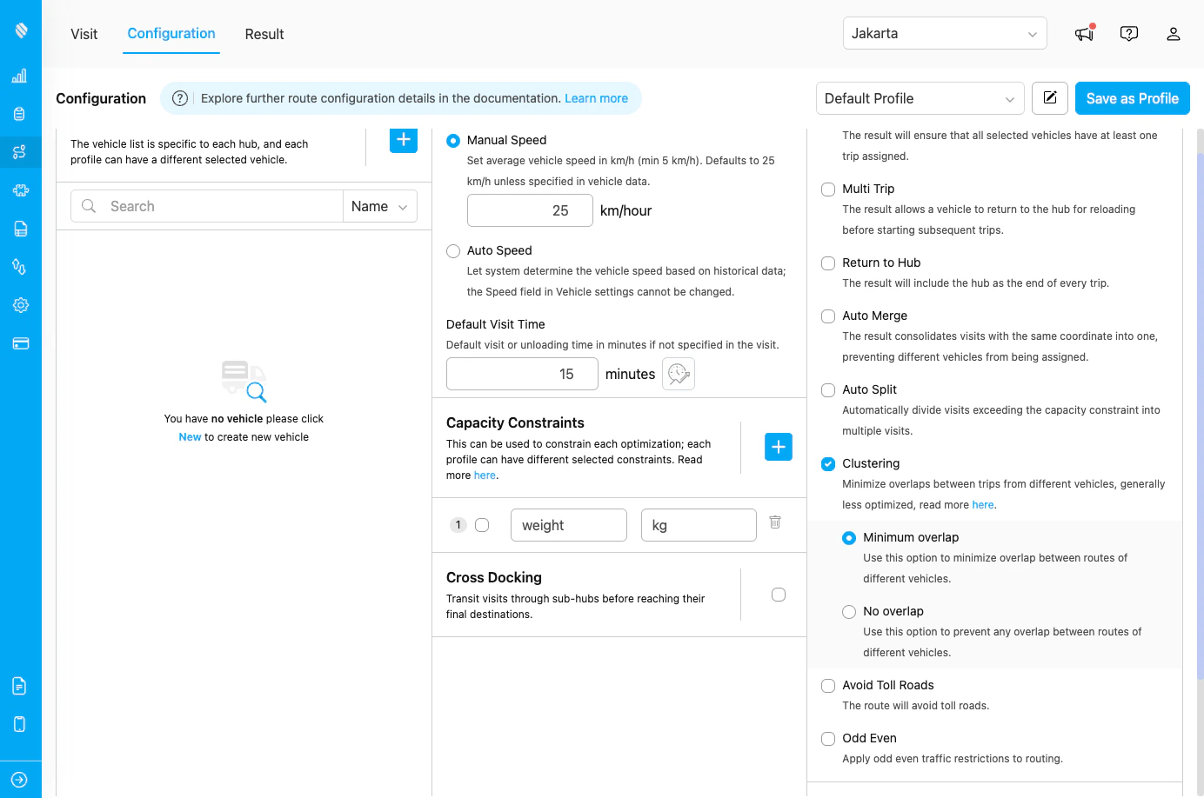Switch to the Result tab
This screenshot has width=1204, height=798.
pyautogui.click(x=264, y=34)
